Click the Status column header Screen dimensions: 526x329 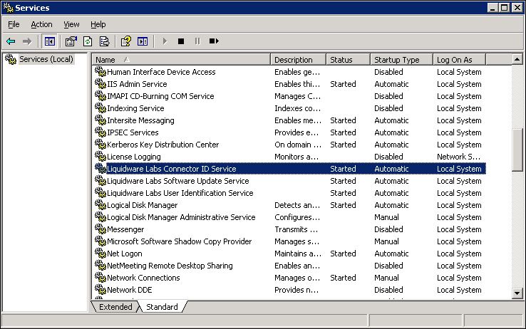point(348,60)
